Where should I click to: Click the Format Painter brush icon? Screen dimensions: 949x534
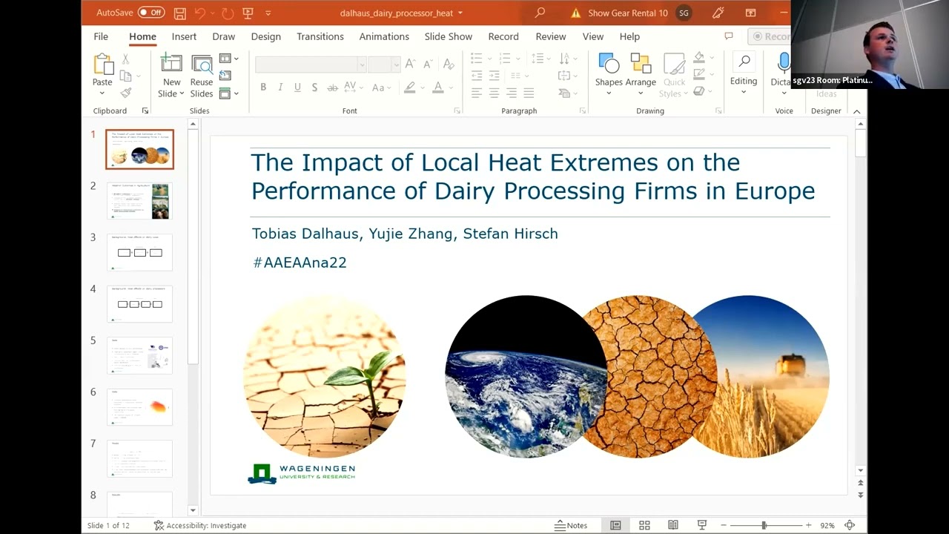pyautogui.click(x=125, y=93)
